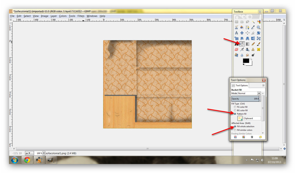Screen dimensions: 295x173
Task: Select the Crop tool
Action: (253, 33)
